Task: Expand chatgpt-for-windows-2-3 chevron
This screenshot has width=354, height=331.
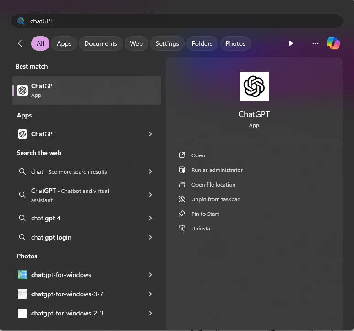Action: click(x=150, y=313)
